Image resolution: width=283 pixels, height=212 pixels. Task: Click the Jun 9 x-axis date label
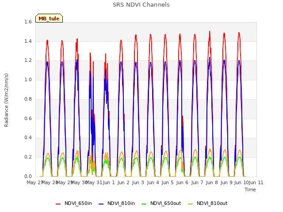tap(226, 182)
